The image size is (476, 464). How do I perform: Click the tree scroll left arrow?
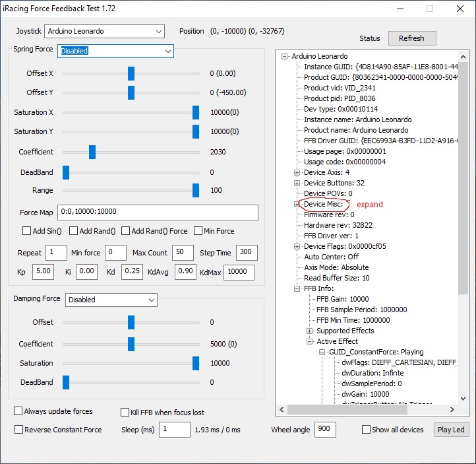pyautogui.click(x=282, y=410)
